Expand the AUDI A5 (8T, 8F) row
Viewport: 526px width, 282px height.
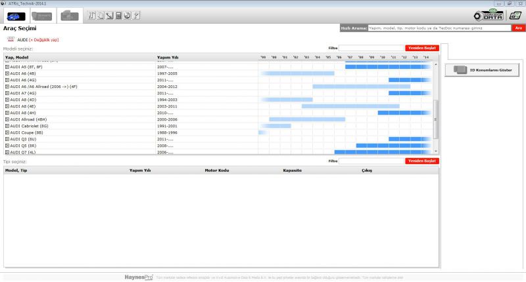[x=7, y=67]
